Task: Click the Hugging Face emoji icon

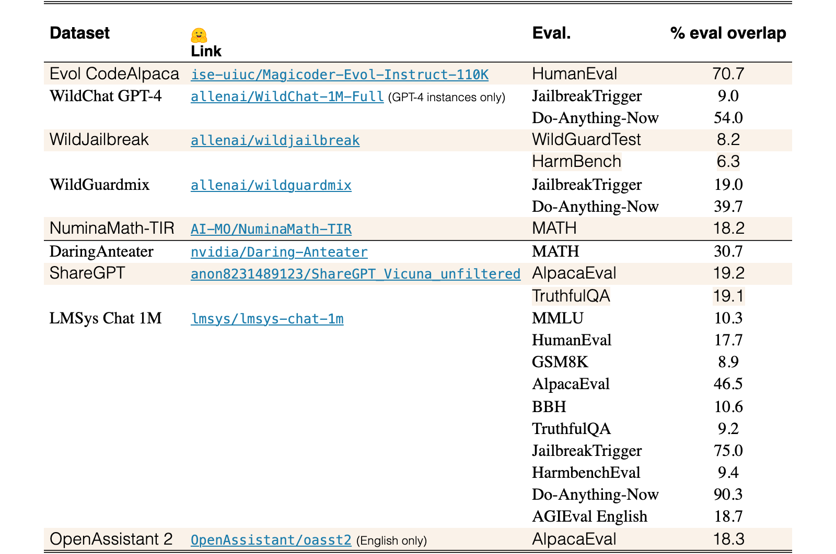Action: pos(199,35)
